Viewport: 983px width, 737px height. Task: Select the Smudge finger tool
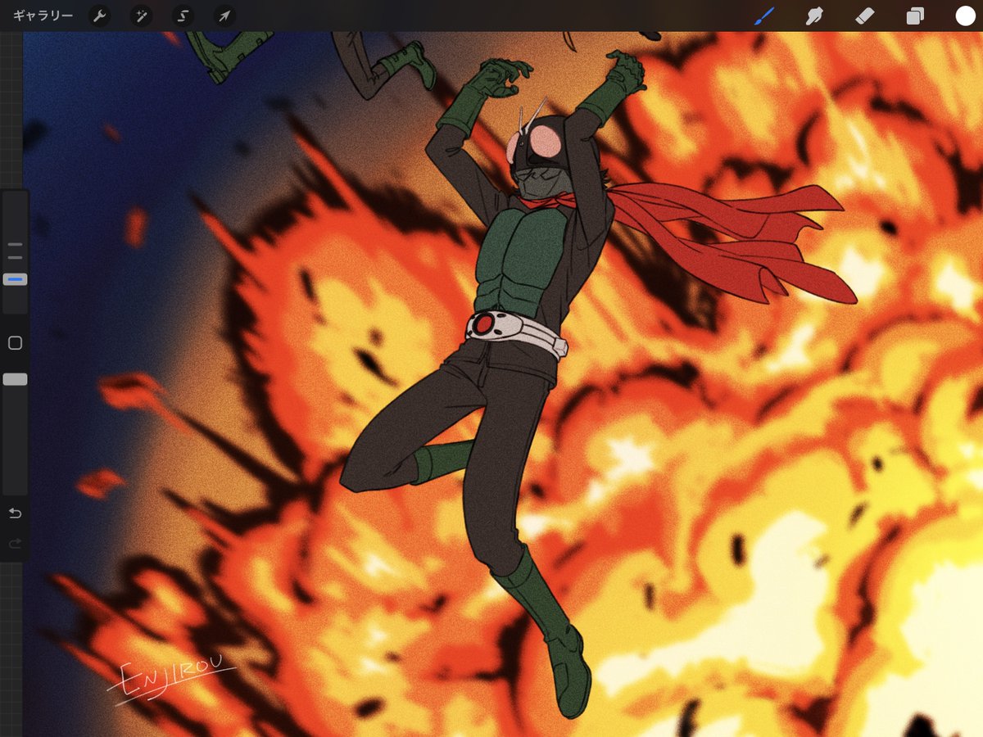click(x=814, y=16)
